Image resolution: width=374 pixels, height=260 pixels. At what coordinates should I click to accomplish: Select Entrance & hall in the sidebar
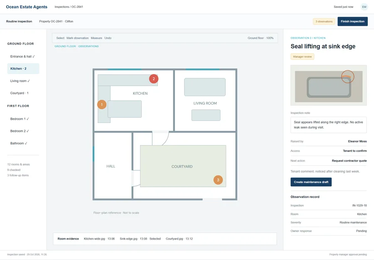point(23,57)
